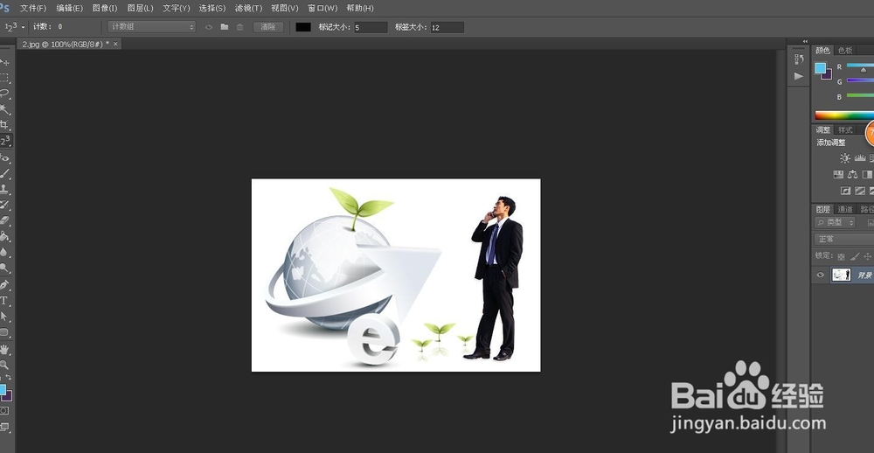Open the 文件(F) menu
874x453 pixels.
[33, 9]
